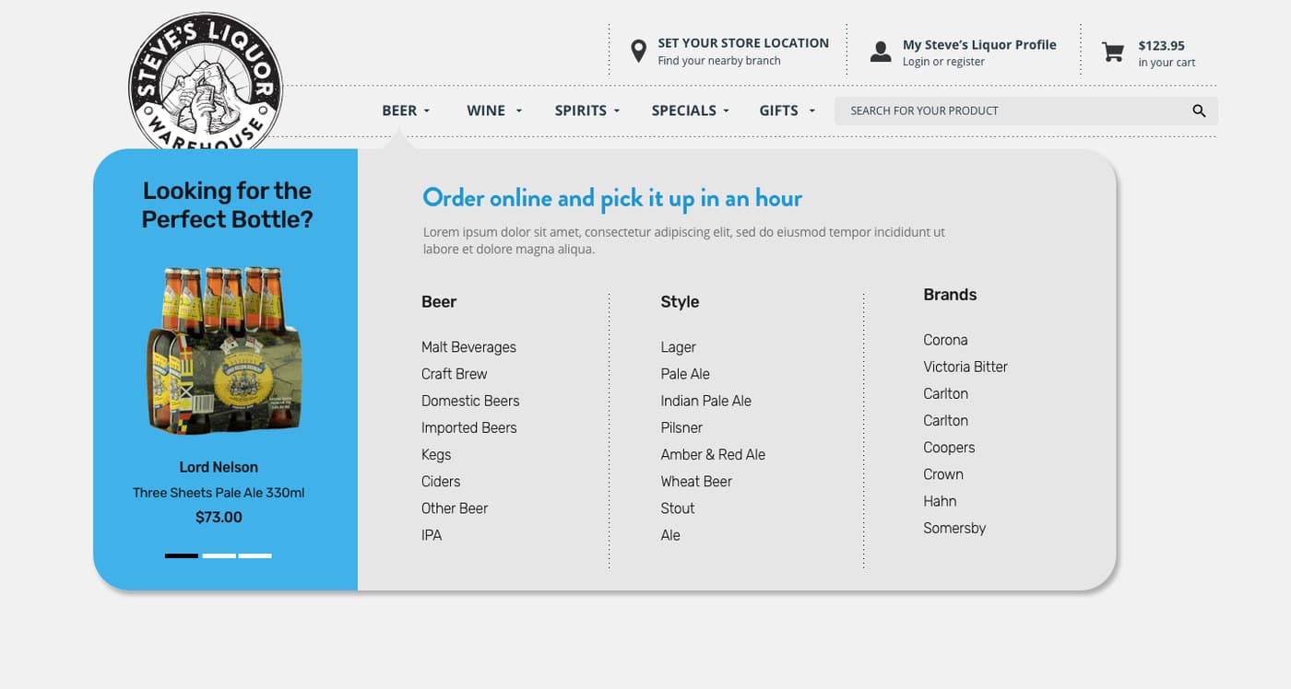Screen dimensions: 1291x689
Task: Click the user profile silhouette icon
Action: [881, 52]
